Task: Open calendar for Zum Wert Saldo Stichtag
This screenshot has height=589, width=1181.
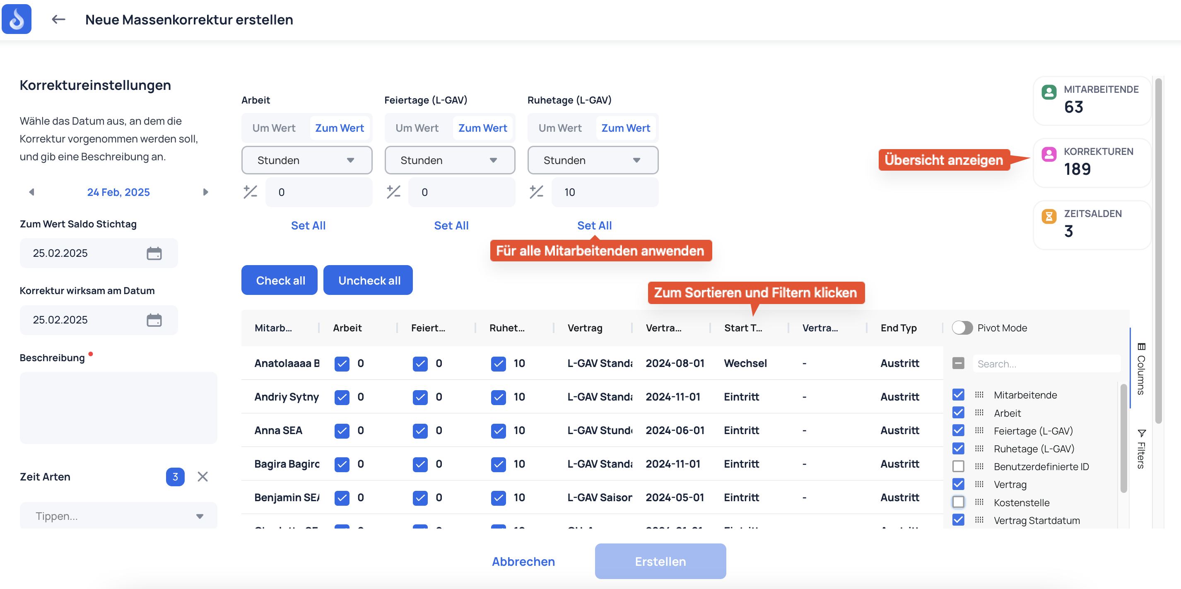Action: 154,253
